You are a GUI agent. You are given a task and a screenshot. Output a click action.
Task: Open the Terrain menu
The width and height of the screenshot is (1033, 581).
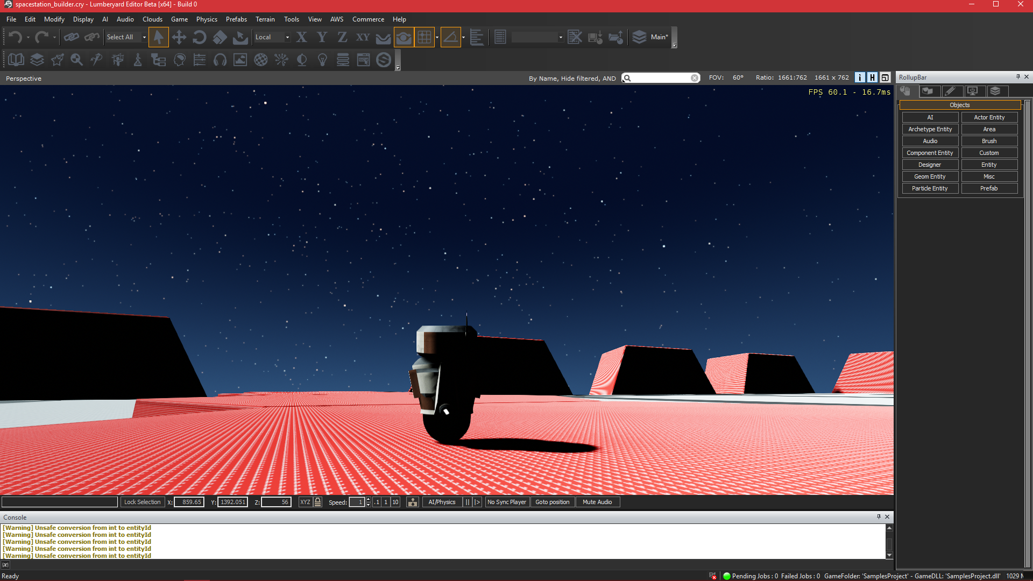pyautogui.click(x=265, y=19)
